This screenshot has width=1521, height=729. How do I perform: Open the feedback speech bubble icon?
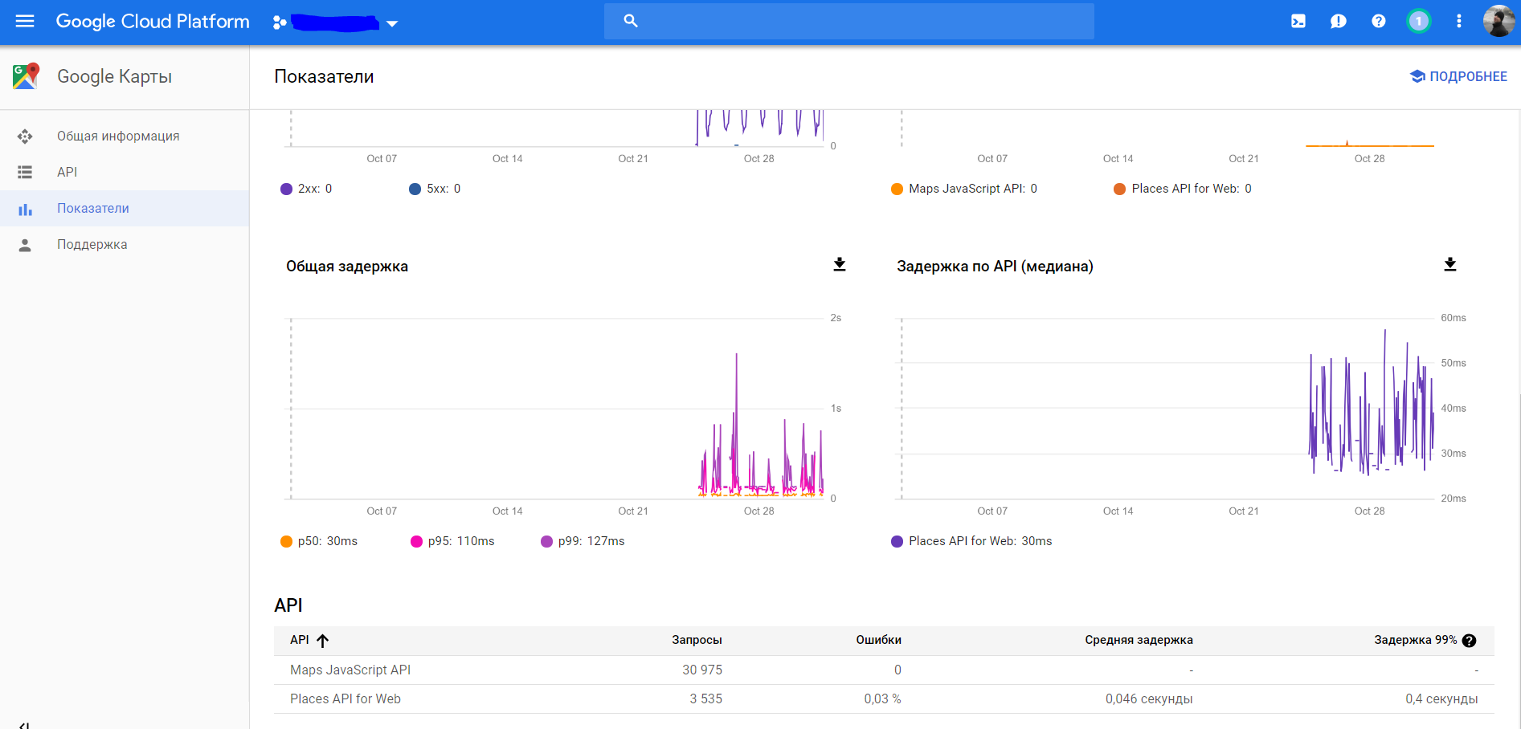pos(1339,22)
